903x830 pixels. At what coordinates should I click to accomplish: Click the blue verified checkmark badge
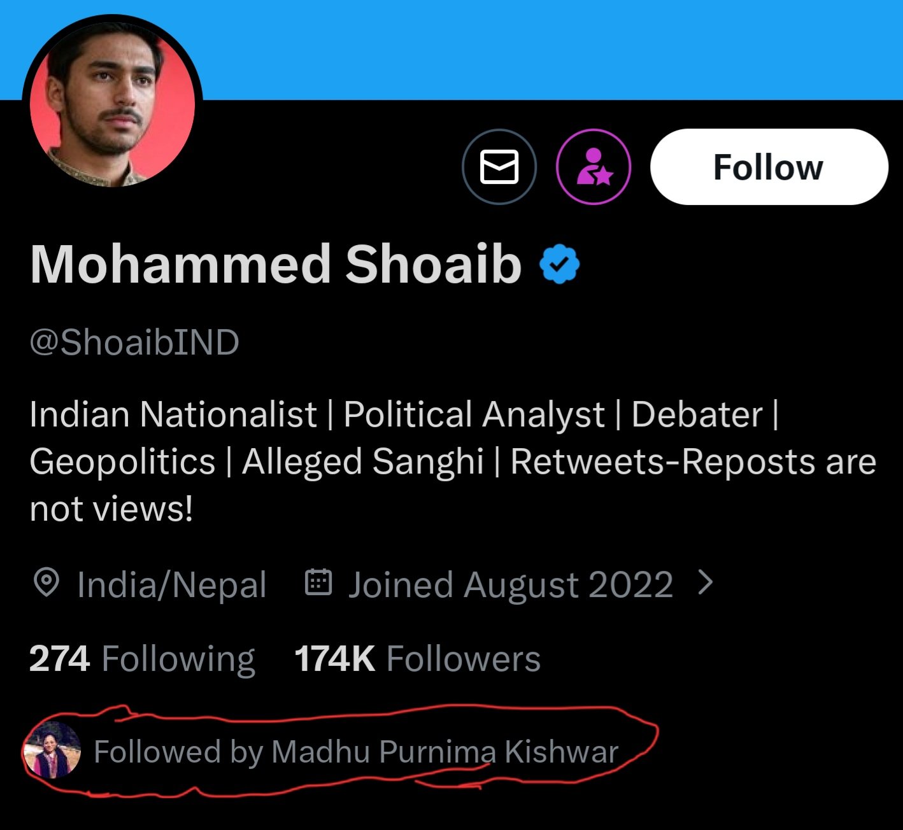(x=559, y=264)
